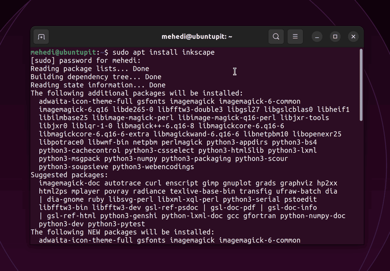This screenshot has width=390, height=271.
Task: Click the suggested package povray
Action: pos(116,191)
